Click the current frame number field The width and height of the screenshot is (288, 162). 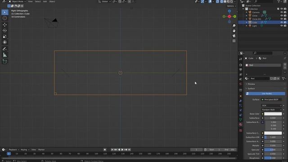(196, 150)
